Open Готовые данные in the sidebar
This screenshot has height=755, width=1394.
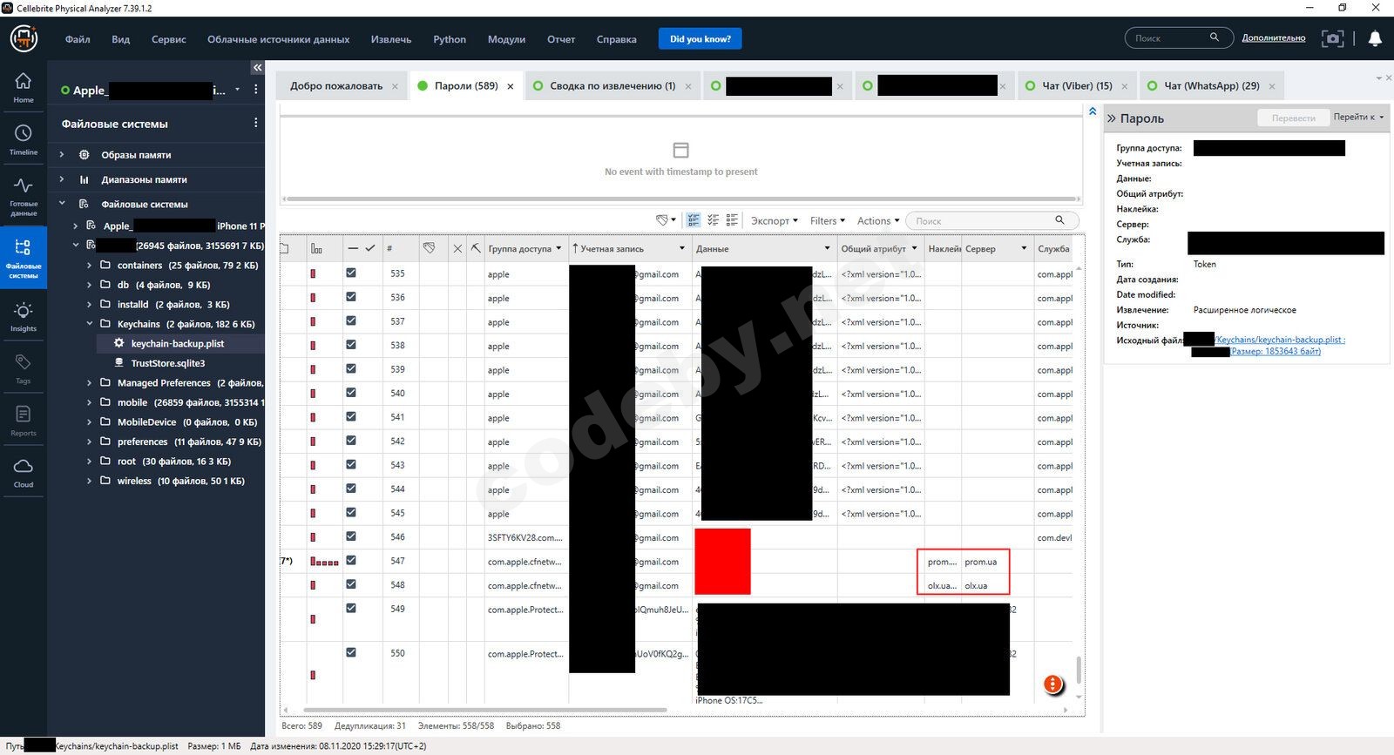24,196
